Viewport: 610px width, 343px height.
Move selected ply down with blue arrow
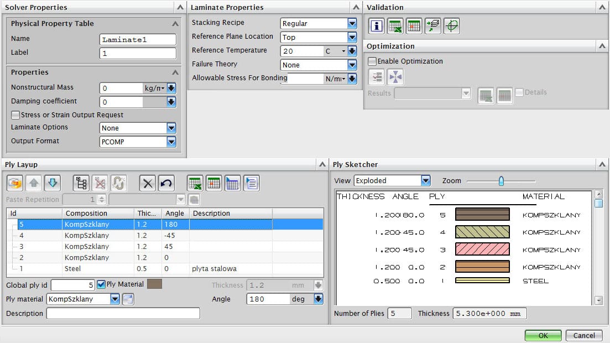(x=52, y=183)
